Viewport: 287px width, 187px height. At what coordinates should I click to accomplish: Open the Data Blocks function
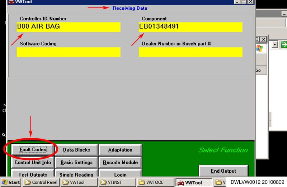click(x=76, y=150)
